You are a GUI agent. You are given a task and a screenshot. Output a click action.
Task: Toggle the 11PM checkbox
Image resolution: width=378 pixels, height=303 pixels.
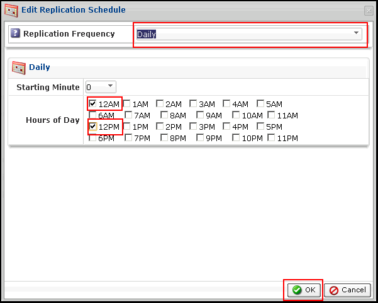pyautogui.click(x=271, y=137)
